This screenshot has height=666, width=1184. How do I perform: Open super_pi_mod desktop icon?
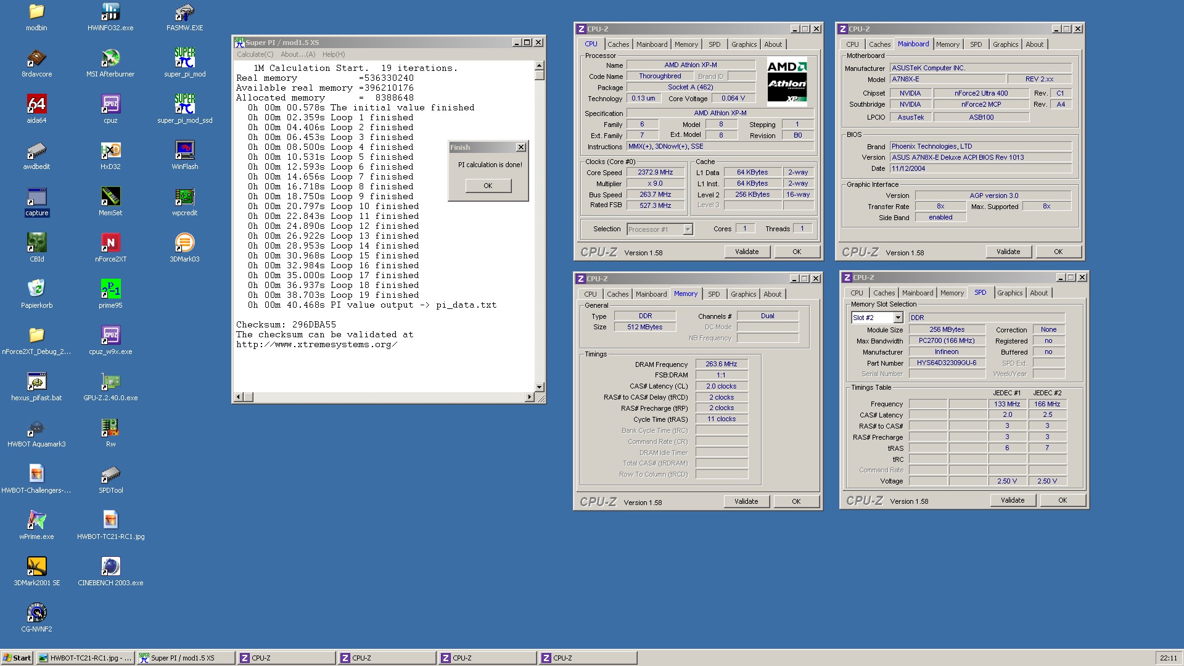coord(184,63)
